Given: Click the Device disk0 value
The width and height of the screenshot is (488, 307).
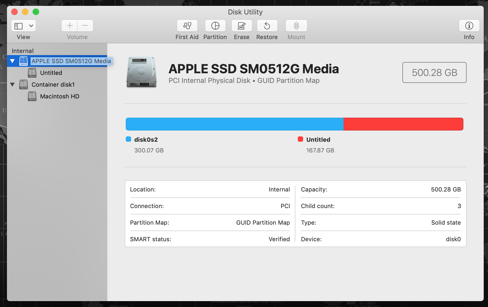Looking at the screenshot, I should [x=453, y=239].
